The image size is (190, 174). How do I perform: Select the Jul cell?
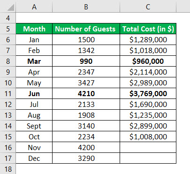[34, 104]
